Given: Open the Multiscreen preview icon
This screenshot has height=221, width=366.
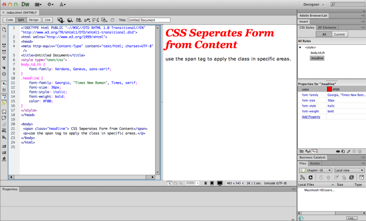Looking at the screenshot, I should point(61,20).
